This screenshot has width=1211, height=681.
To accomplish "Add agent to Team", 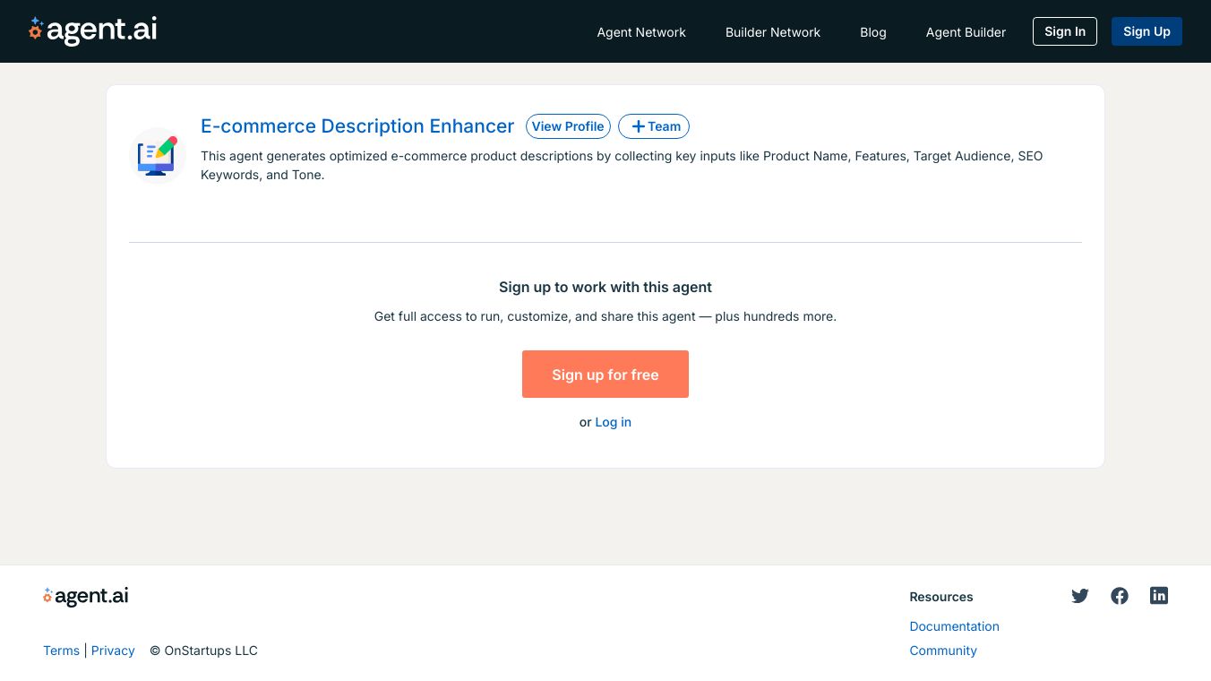I will [654, 126].
